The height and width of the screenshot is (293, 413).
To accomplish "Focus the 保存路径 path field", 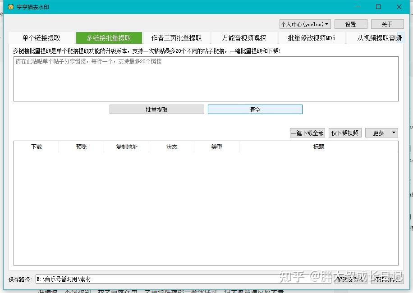I will pos(184,279).
